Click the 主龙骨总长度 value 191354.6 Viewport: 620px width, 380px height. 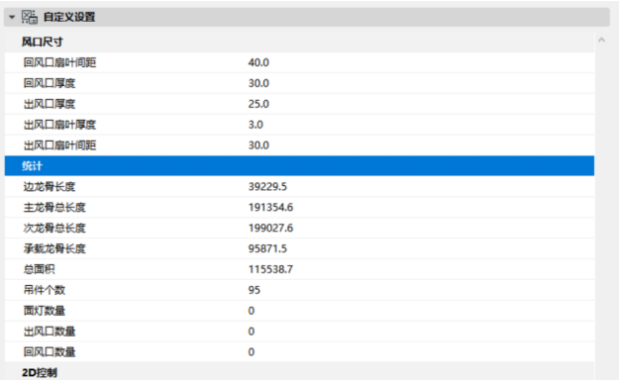pyautogui.click(x=270, y=208)
